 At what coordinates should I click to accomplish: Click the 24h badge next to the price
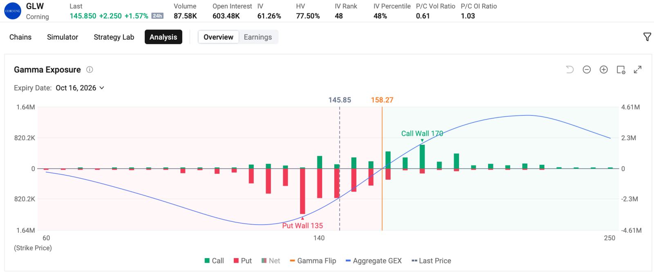[x=157, y=16]
